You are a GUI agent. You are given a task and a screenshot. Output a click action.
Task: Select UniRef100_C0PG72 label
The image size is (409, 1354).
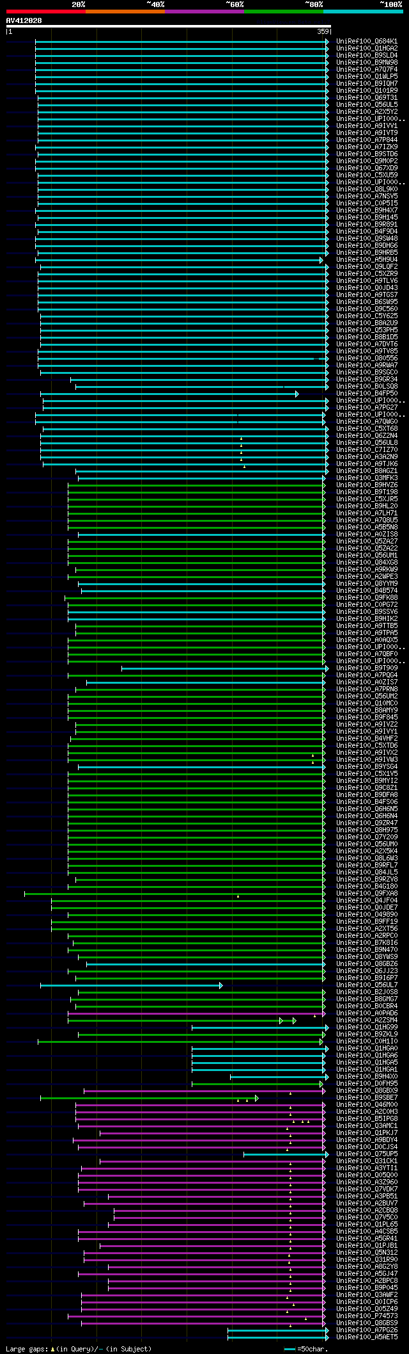[367, 604]
